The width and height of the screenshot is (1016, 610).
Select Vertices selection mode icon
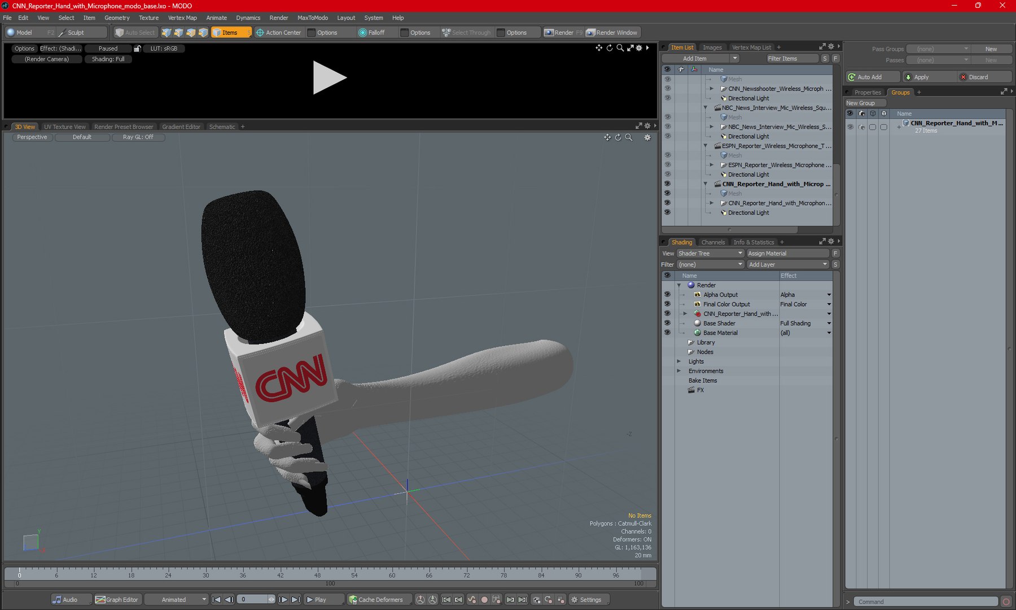167,32
